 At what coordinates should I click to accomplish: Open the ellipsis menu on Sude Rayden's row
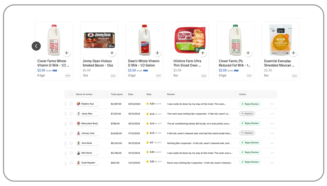tap(272, 162)
